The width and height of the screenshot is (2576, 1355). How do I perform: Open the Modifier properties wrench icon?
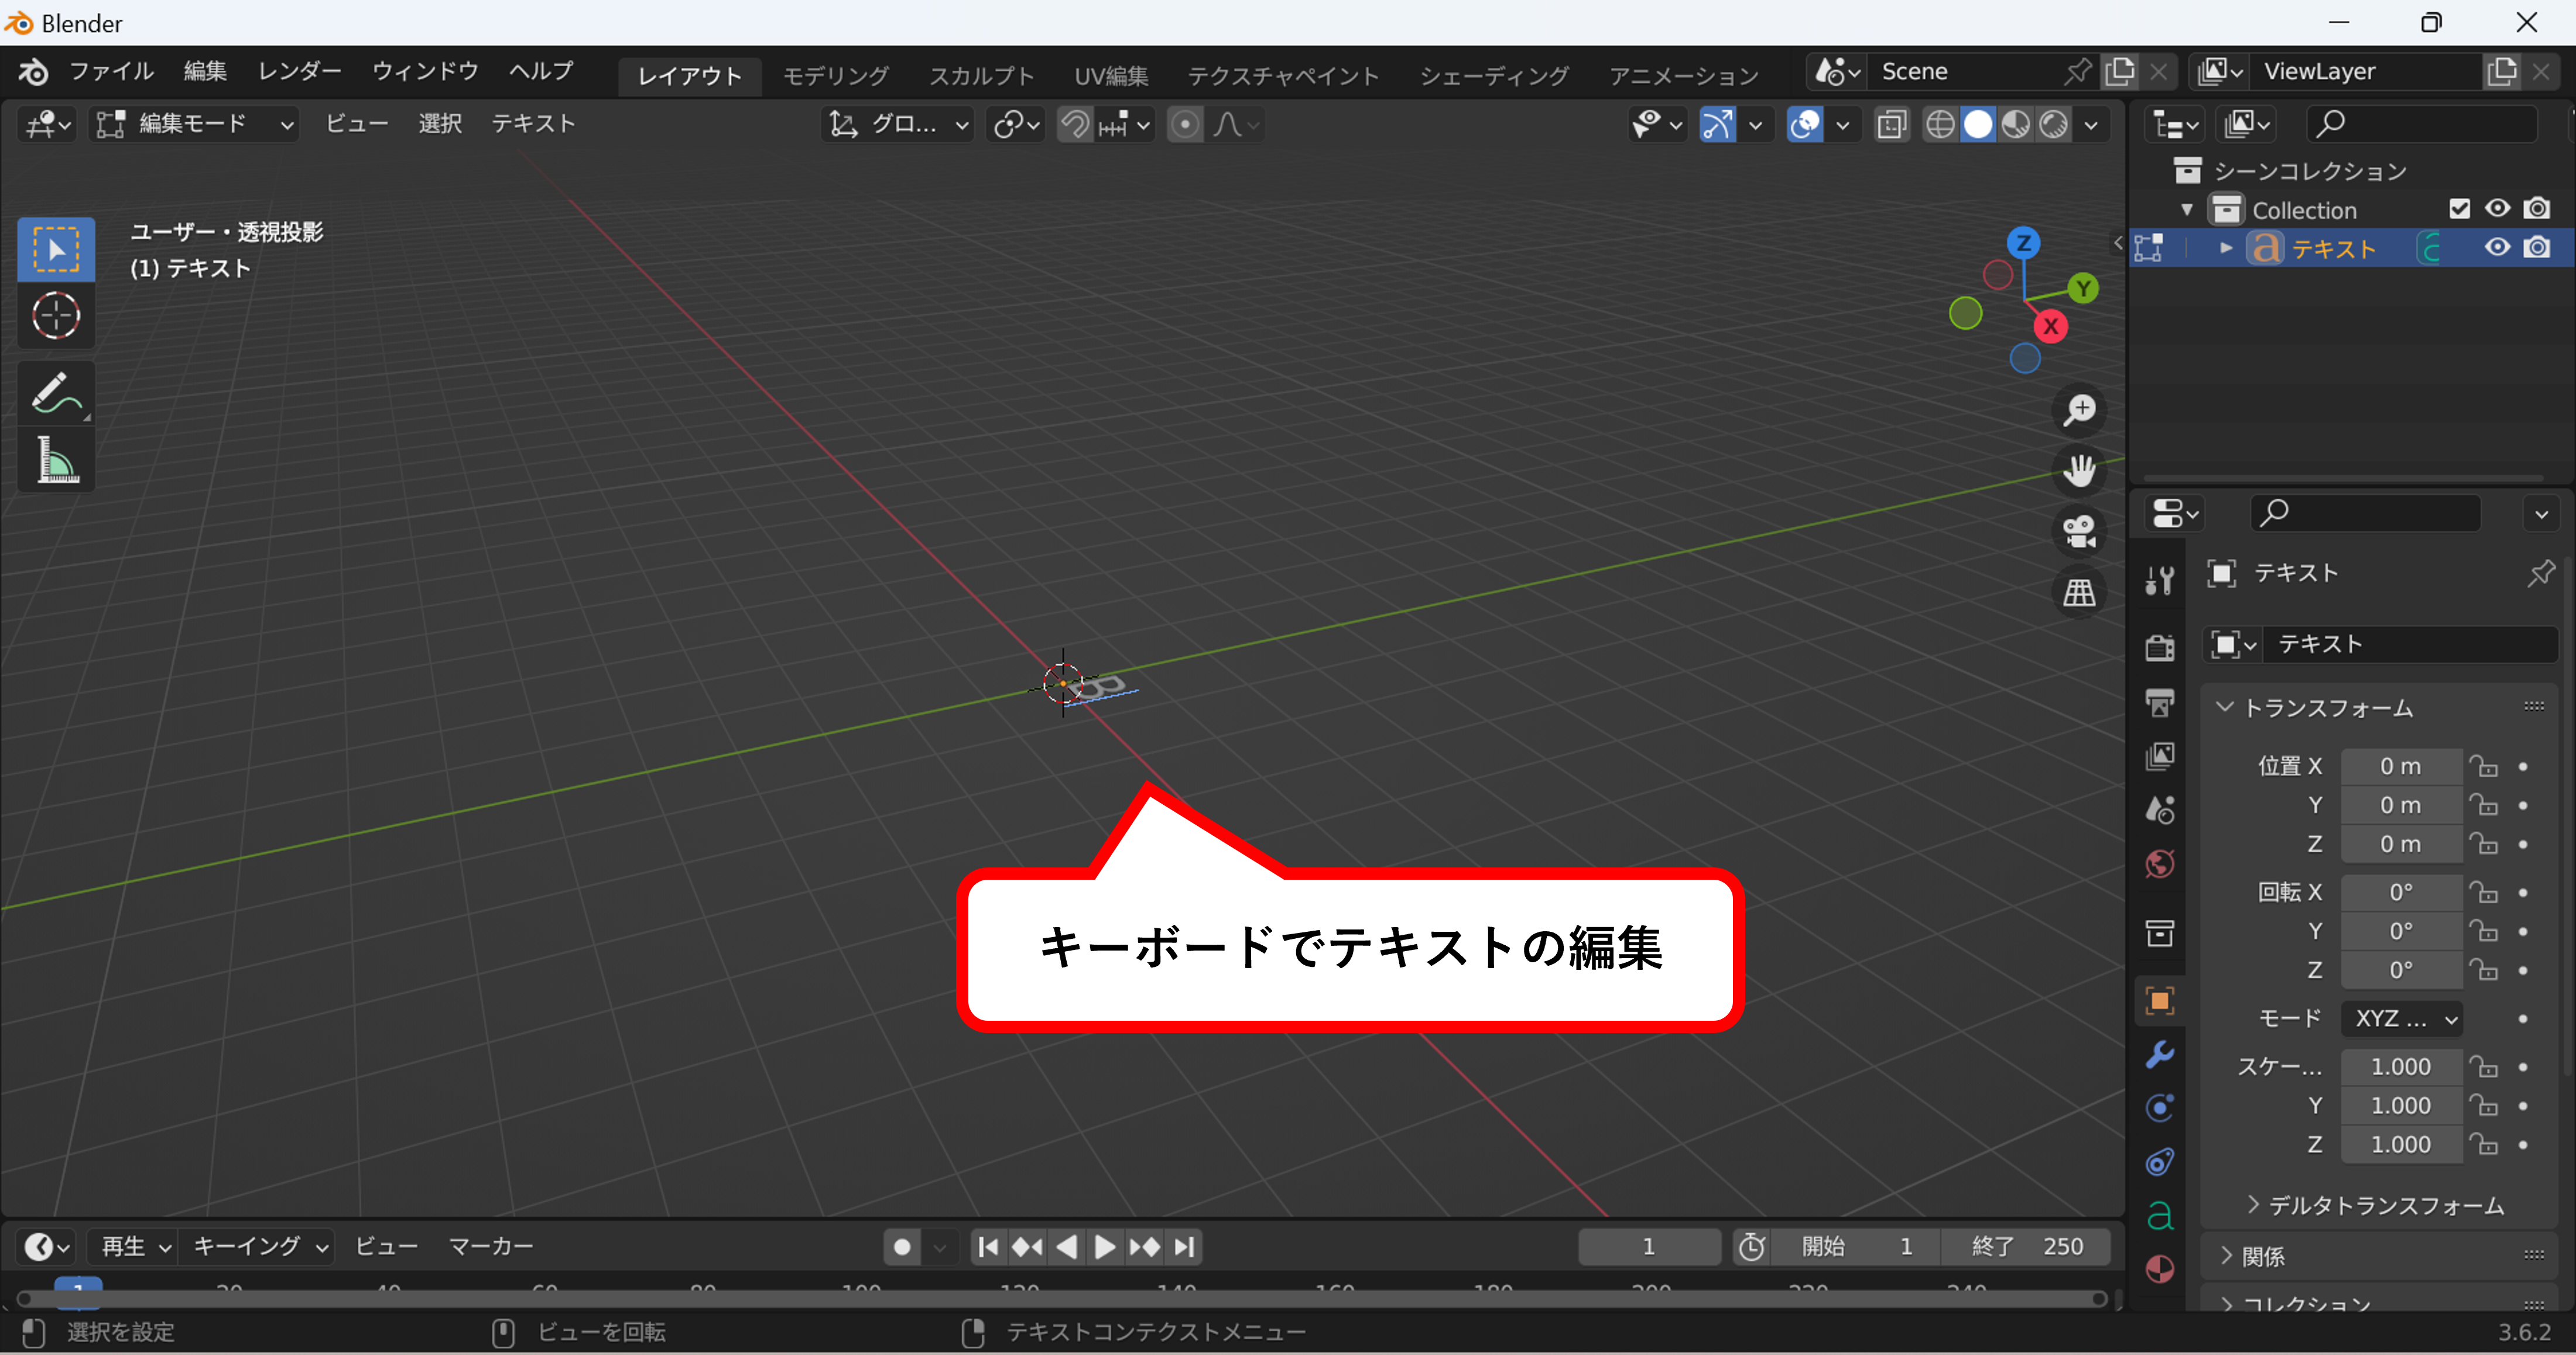(x=2160, y=1053)
